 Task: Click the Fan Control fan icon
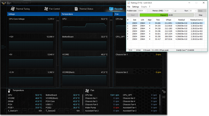click(x=46, y=9)
